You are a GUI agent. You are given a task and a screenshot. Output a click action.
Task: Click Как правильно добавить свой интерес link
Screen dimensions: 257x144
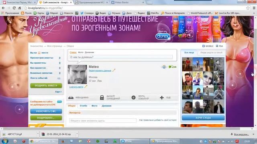(x=158, y=120)
